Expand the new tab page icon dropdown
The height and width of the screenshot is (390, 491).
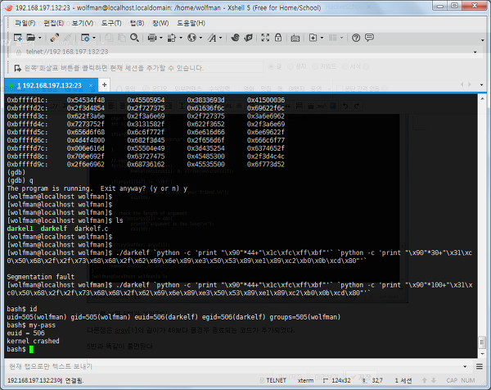coord(322,38)
